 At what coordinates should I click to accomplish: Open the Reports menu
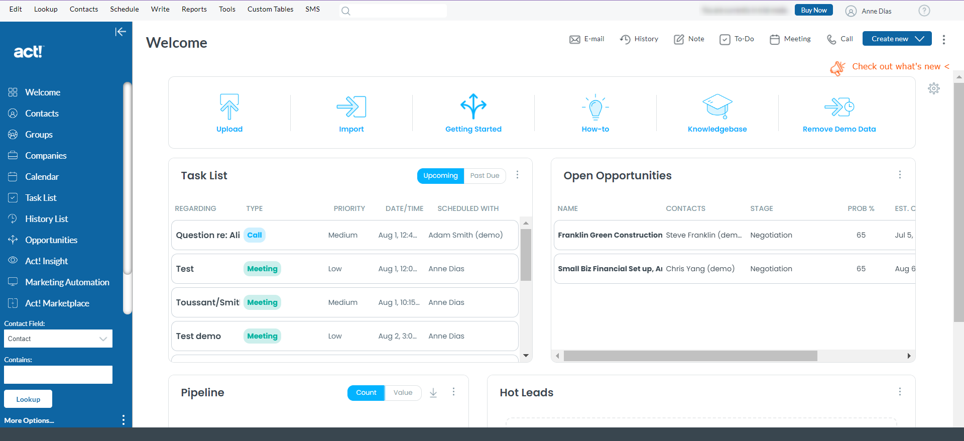click(x=194, y=10)
